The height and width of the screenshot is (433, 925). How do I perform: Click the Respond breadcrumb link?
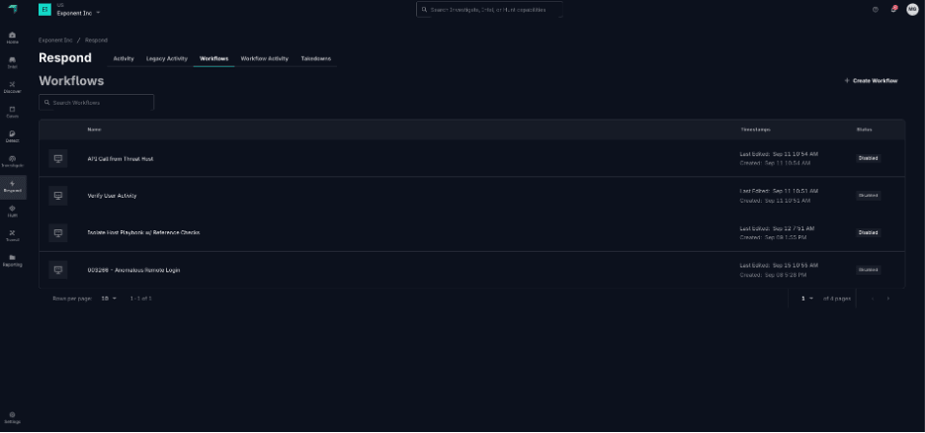coord(96,41)
